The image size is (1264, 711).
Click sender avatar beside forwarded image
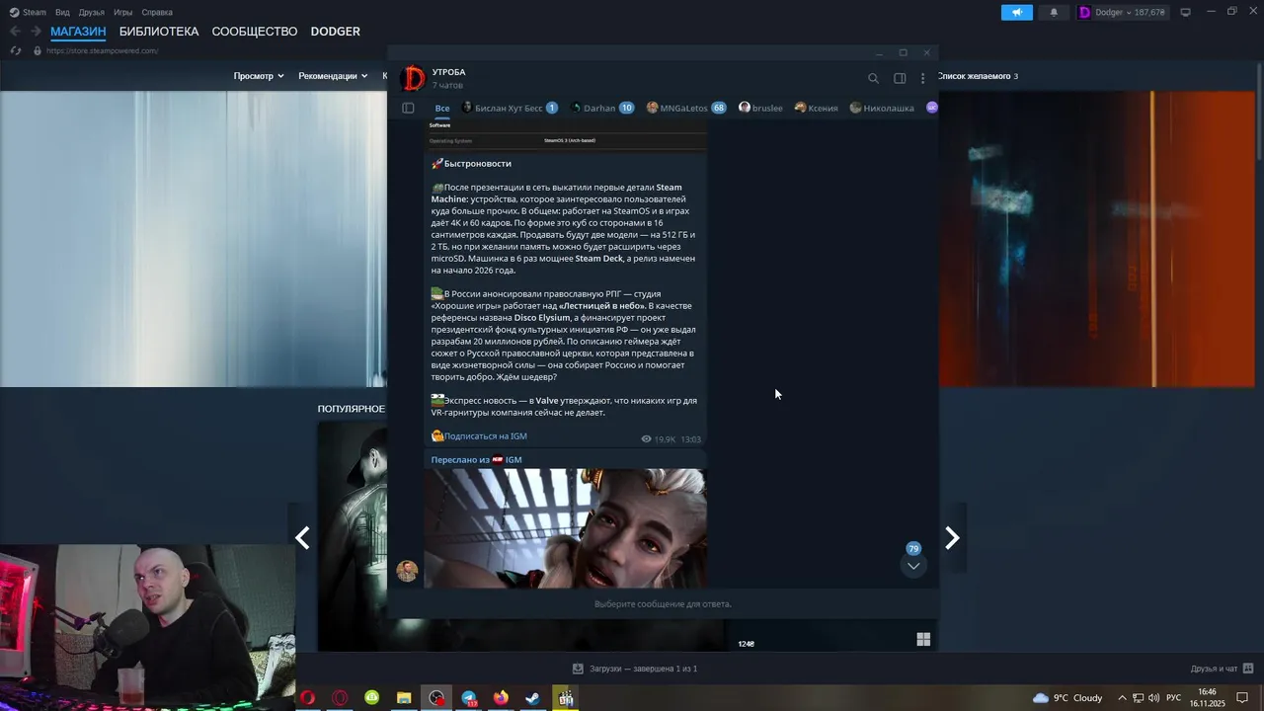[x=407, y=571]
